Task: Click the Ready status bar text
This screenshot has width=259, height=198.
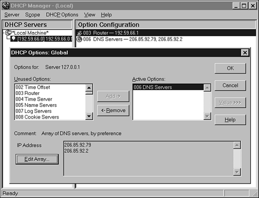Action: click(x=10, y=193)
